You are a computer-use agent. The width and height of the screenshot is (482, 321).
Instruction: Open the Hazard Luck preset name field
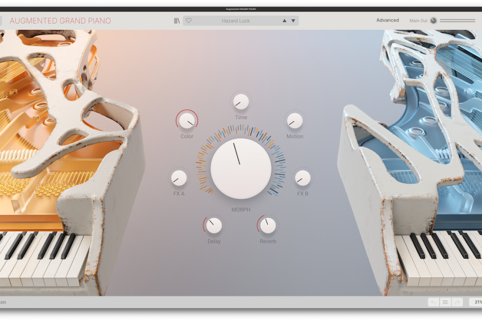pyautogui.click(x=236, y=21)
